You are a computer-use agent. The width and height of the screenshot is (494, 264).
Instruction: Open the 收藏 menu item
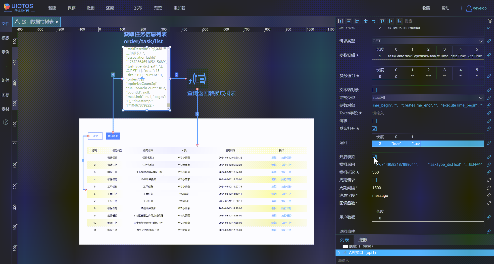(426, 8)
